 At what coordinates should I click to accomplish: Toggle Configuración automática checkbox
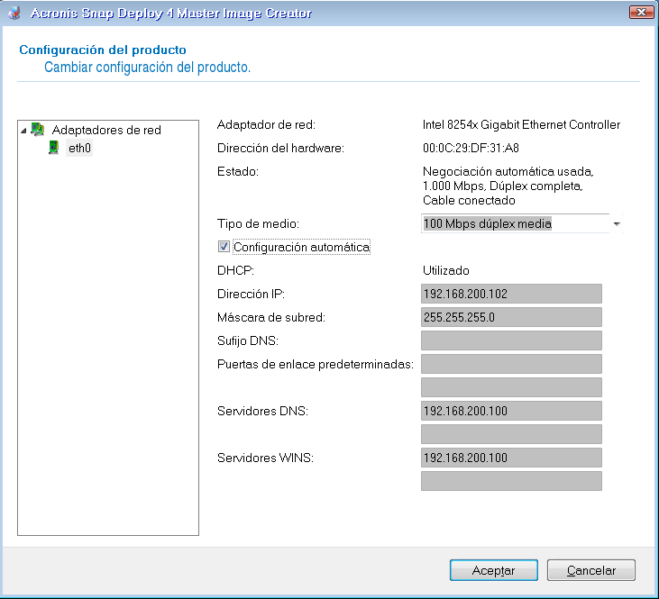click(224, 247)
